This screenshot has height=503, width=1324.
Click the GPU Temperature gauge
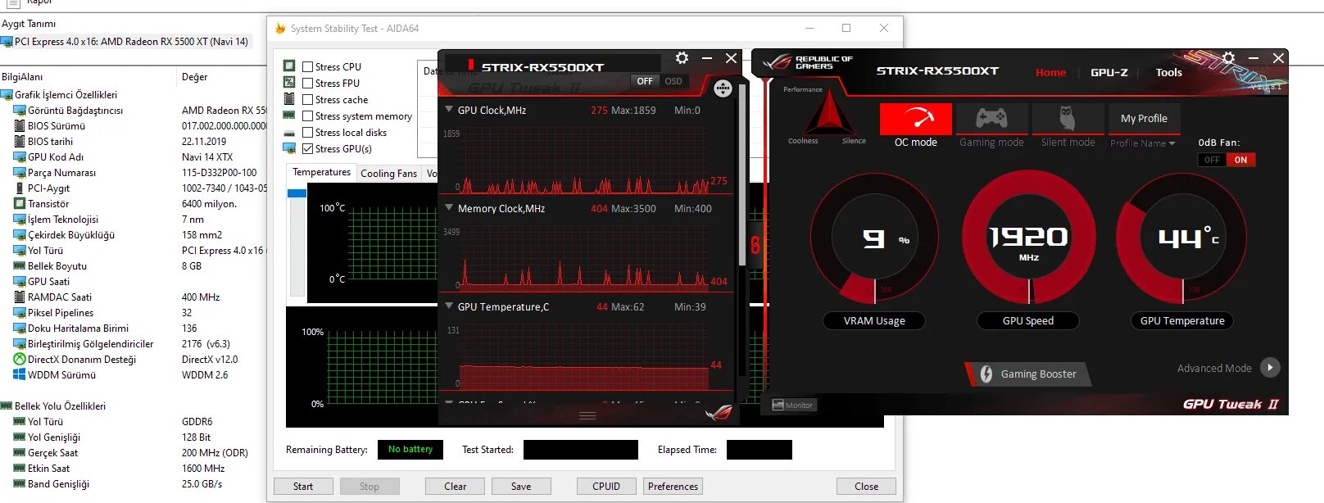[1182, 238]
